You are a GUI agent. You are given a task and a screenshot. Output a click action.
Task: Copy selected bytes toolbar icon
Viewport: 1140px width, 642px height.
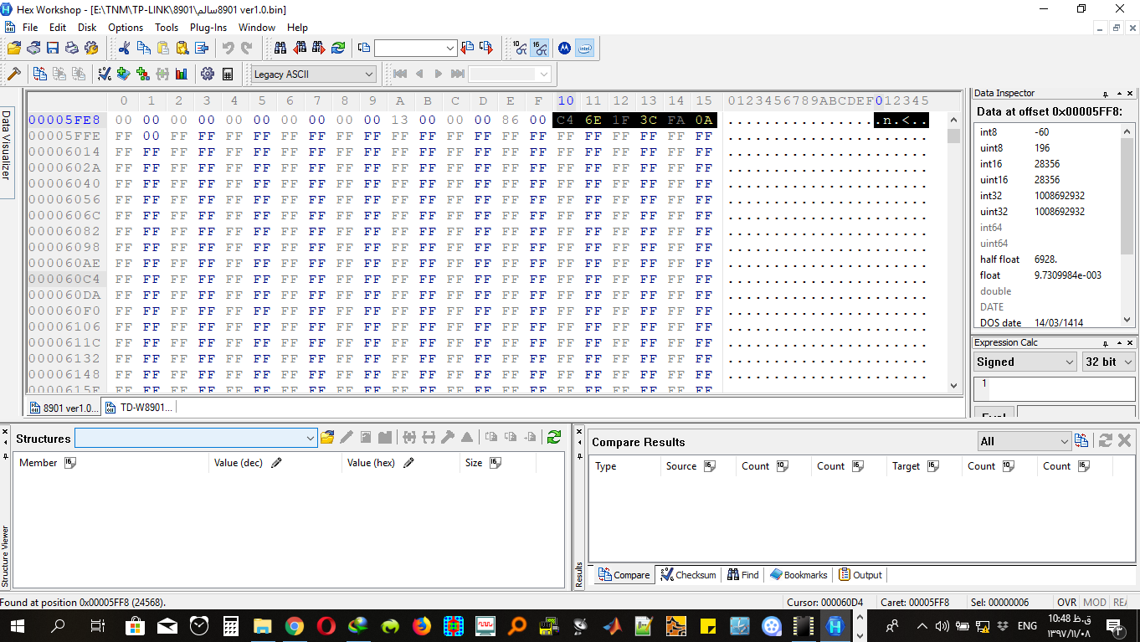(143, 48)
